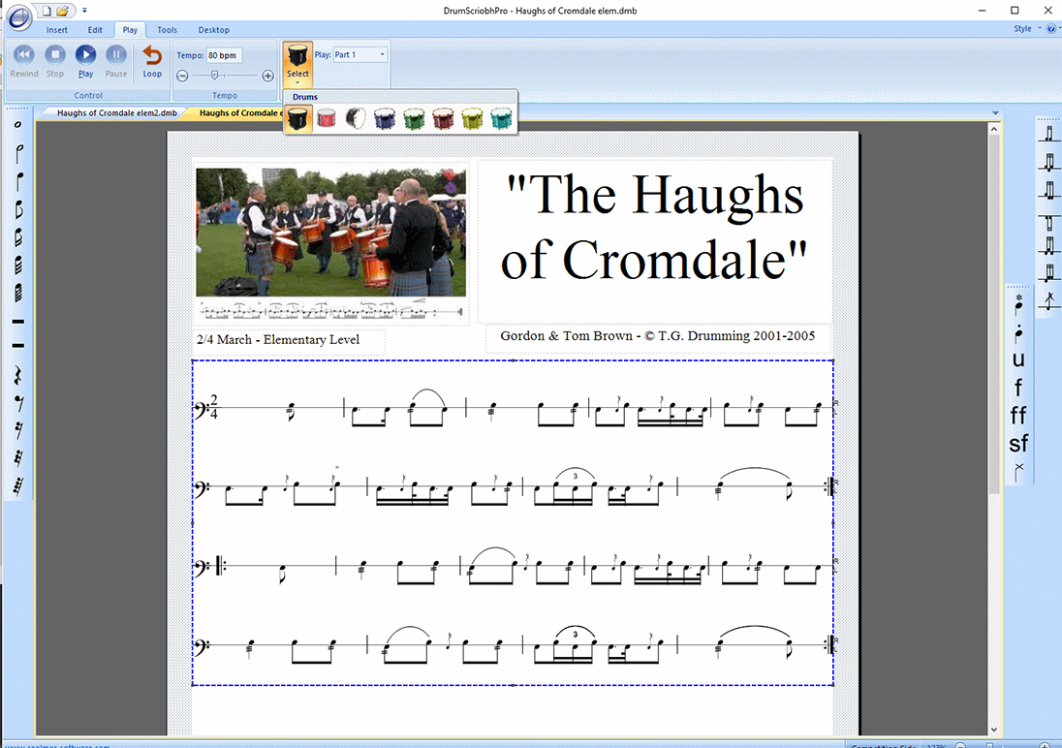
Task: Pick the yellow drum icon
Action: (x=472, y=119)
